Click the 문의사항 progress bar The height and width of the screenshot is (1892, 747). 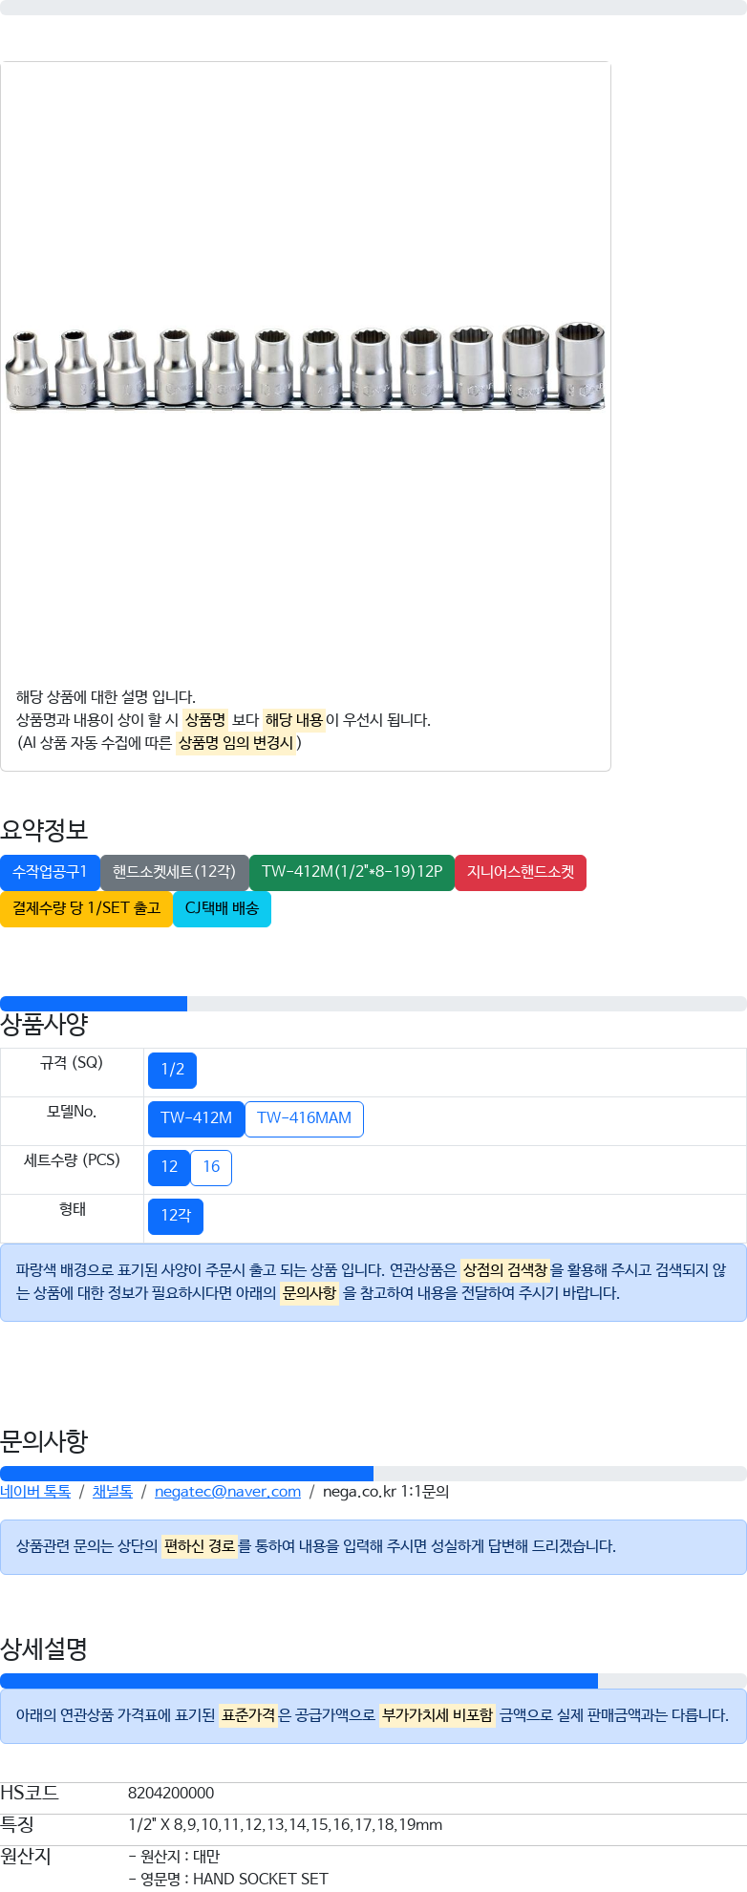(x=373, y=1474)
